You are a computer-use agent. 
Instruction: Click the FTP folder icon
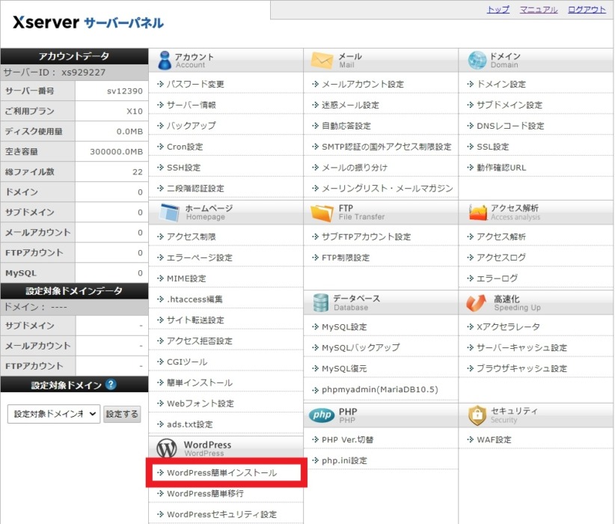click(322, 213)
